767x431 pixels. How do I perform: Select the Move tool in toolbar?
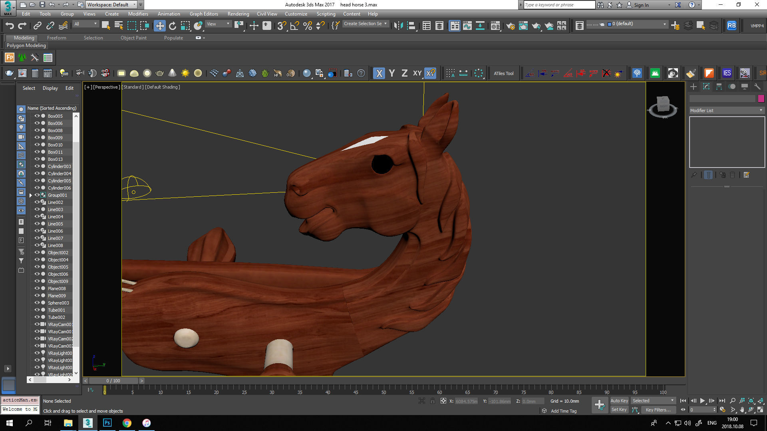(x=160, y=26)
